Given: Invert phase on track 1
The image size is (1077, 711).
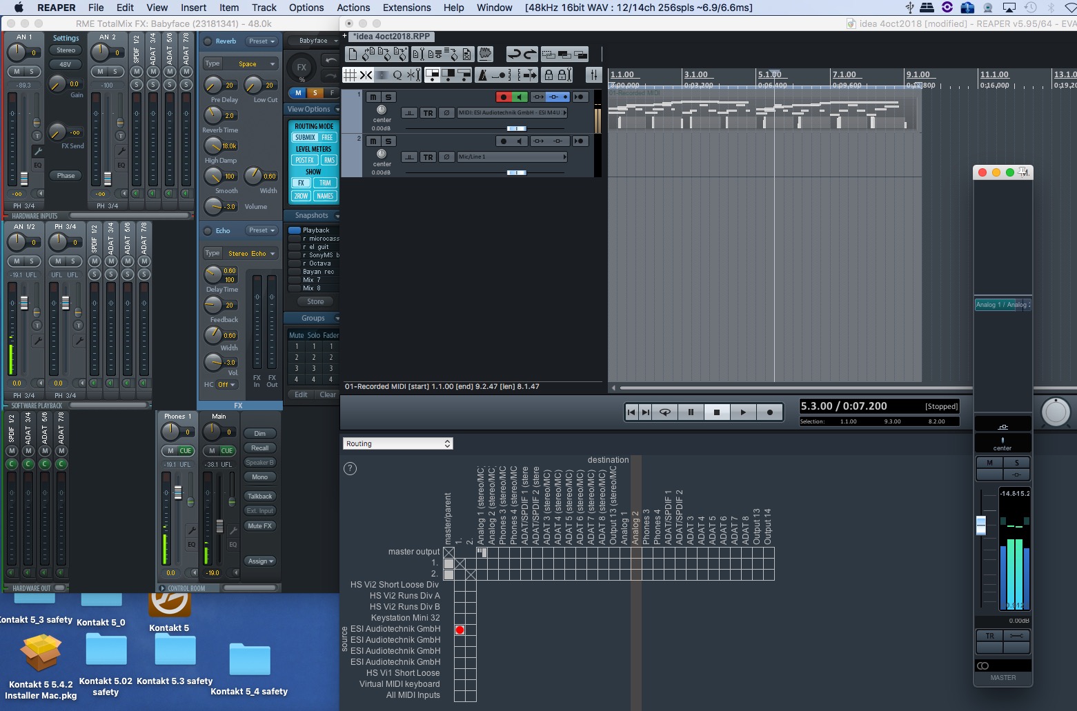Looking at the screenshot, I should point(446,113).
